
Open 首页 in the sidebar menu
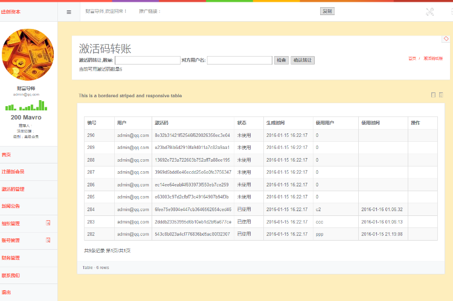6,154
